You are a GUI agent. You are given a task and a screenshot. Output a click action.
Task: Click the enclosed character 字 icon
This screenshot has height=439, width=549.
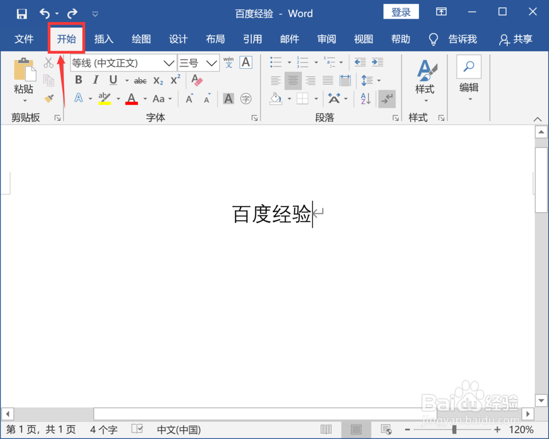(246, 99)
